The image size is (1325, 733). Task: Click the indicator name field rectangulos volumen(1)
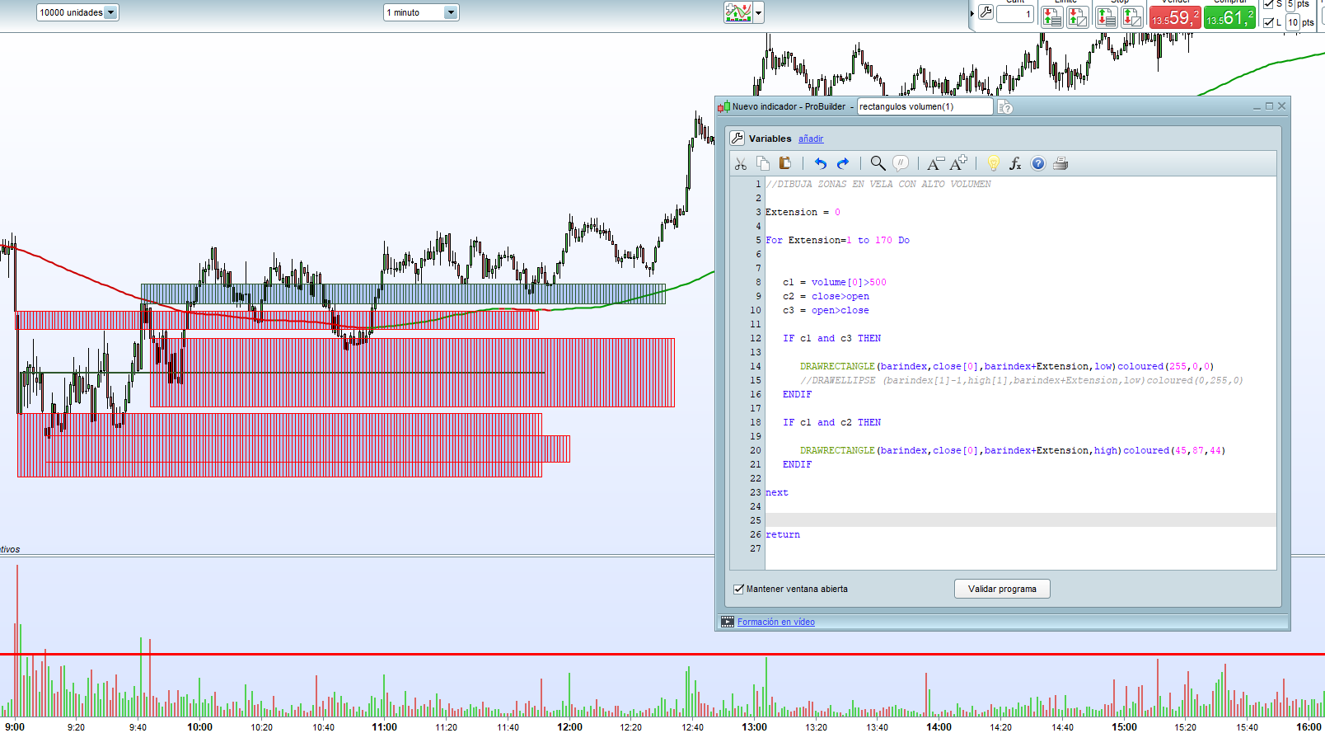tap(925, 106)
